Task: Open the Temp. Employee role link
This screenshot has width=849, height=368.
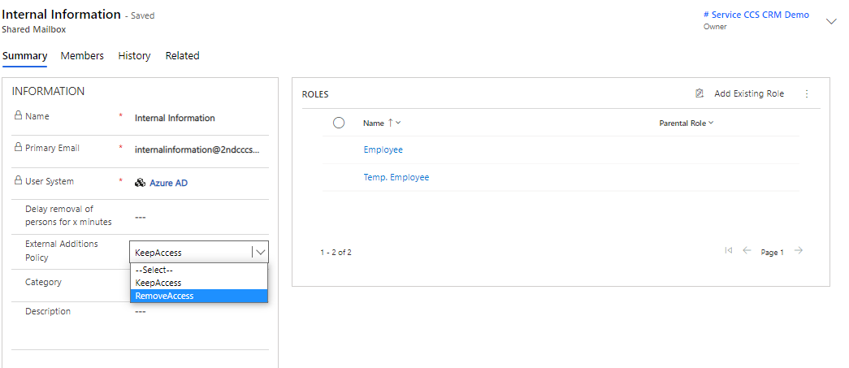Action: pyautogui.click(x=396, y=177)
